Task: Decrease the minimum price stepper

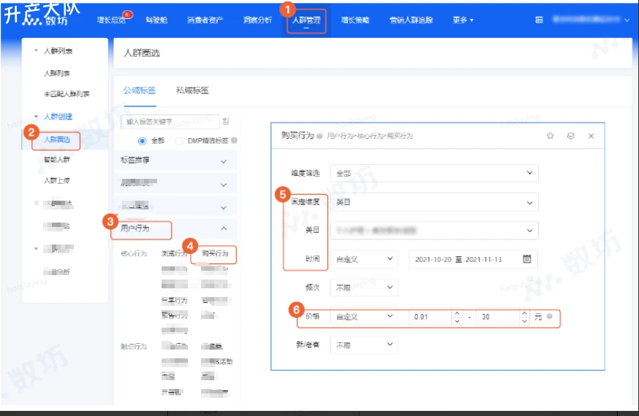Action: point(457,321)
